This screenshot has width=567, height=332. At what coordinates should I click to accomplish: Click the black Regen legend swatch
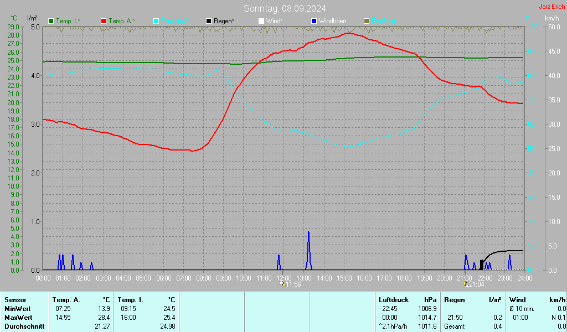209,21
